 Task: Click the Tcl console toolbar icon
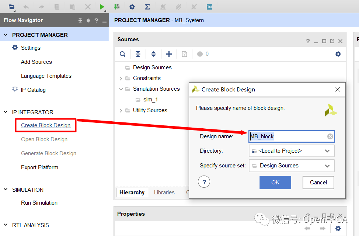click(209, 7)
